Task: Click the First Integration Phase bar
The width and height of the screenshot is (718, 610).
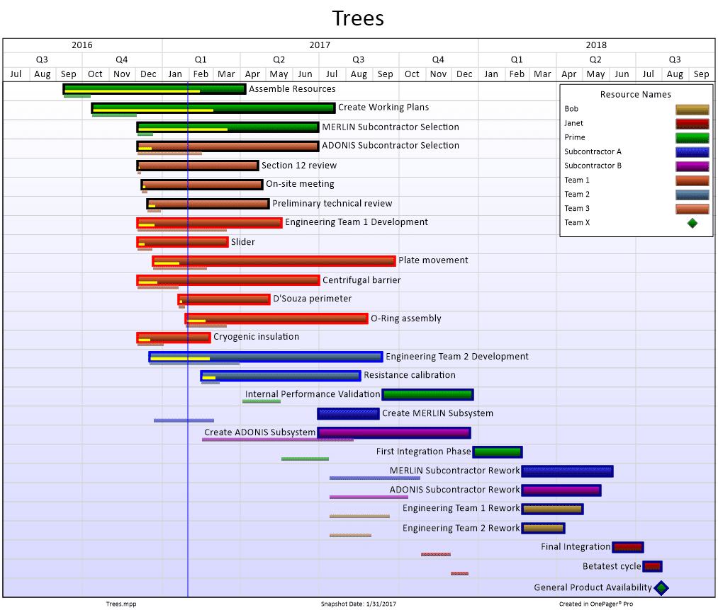Action: coord(498,451)
